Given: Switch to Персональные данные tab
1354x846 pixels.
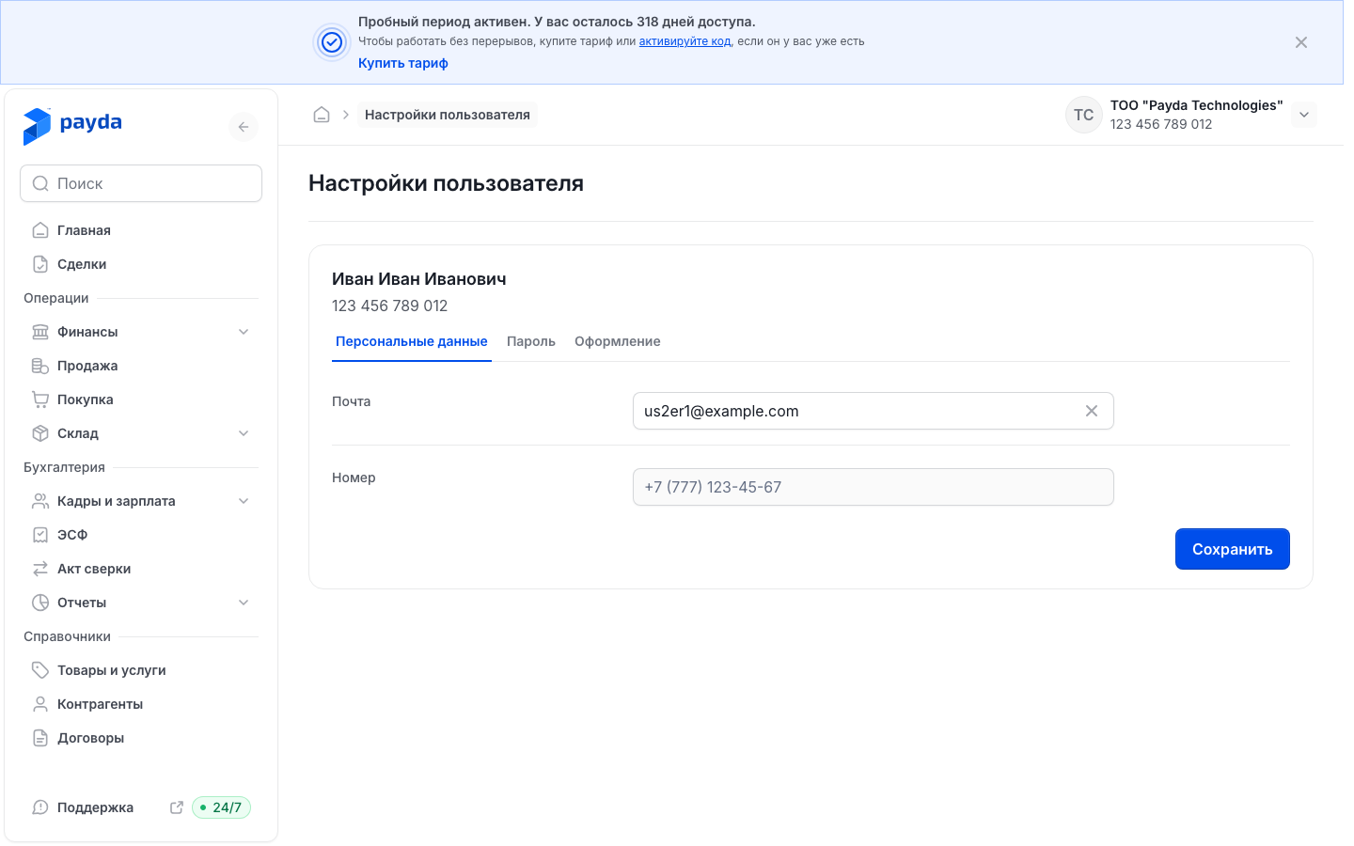Looking at the screenshot, I should tap(412, 341).
